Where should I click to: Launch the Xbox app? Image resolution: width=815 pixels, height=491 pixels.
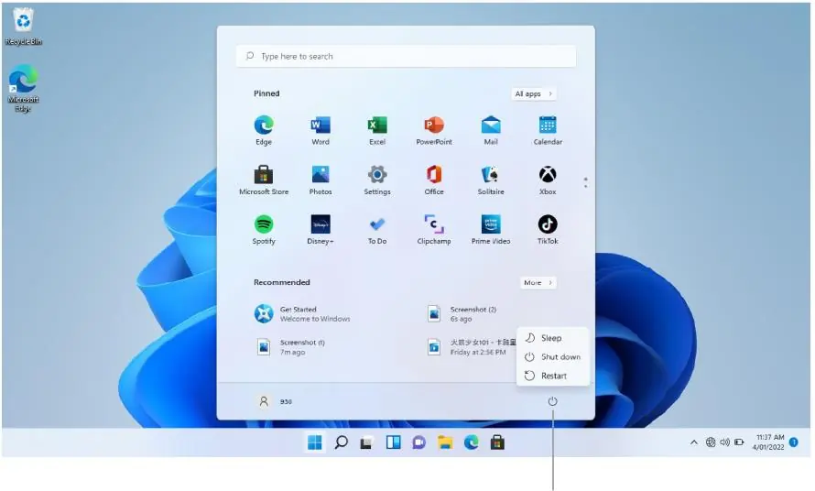[548, 180]
